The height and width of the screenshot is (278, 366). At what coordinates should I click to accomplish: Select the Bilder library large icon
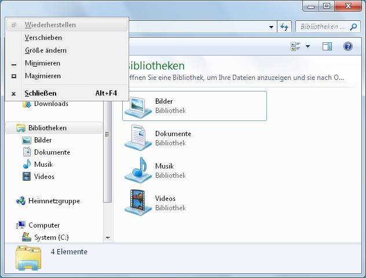(x=138, y=107)
